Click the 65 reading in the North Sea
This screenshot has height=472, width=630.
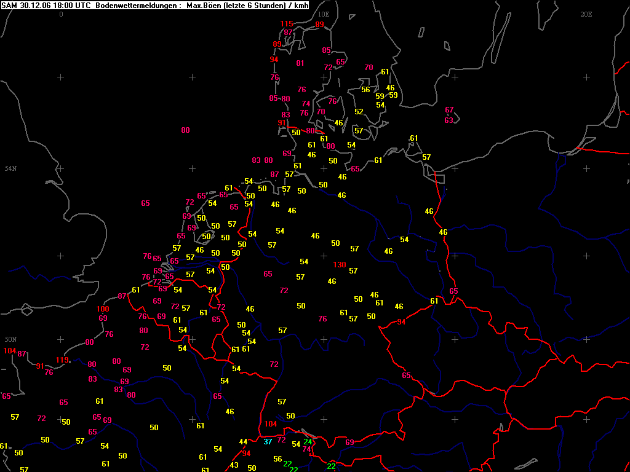tap(145, 203)
